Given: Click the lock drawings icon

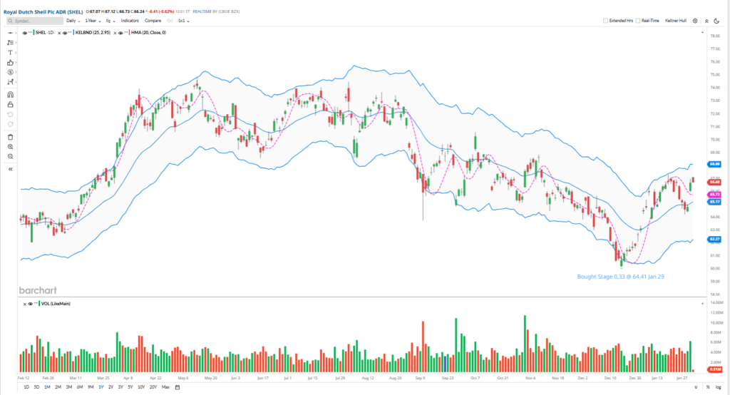Looking at the screenshot, I should (11, 104).
